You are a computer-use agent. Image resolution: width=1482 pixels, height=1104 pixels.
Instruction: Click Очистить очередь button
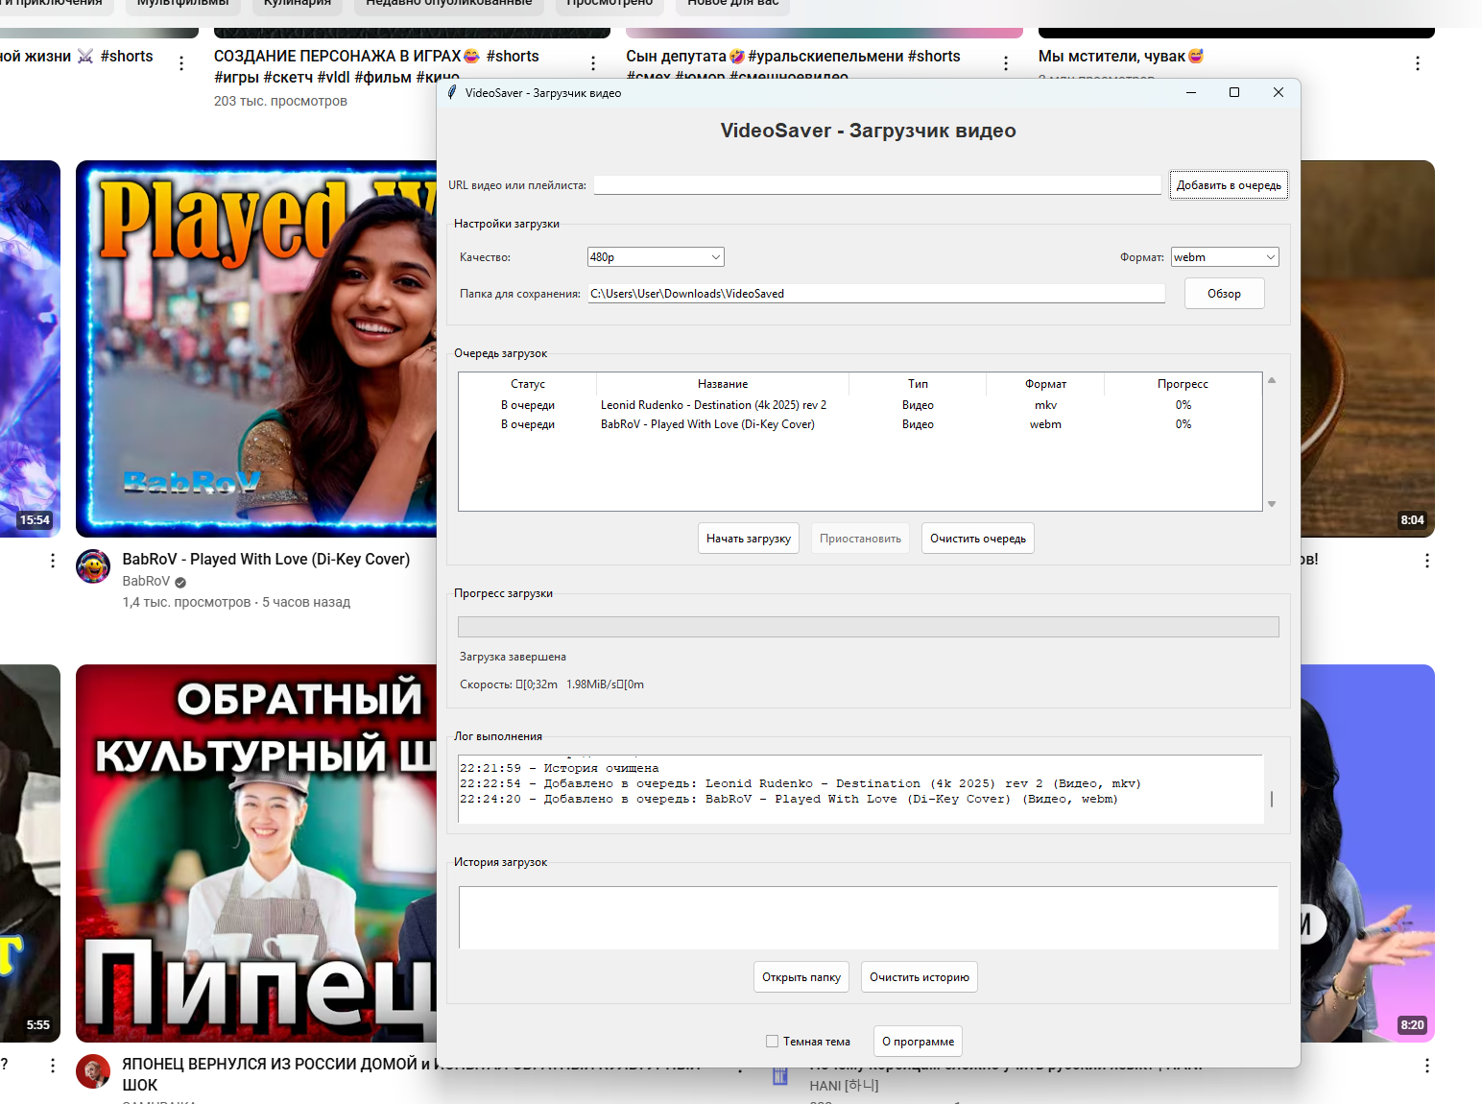[978, 539]
